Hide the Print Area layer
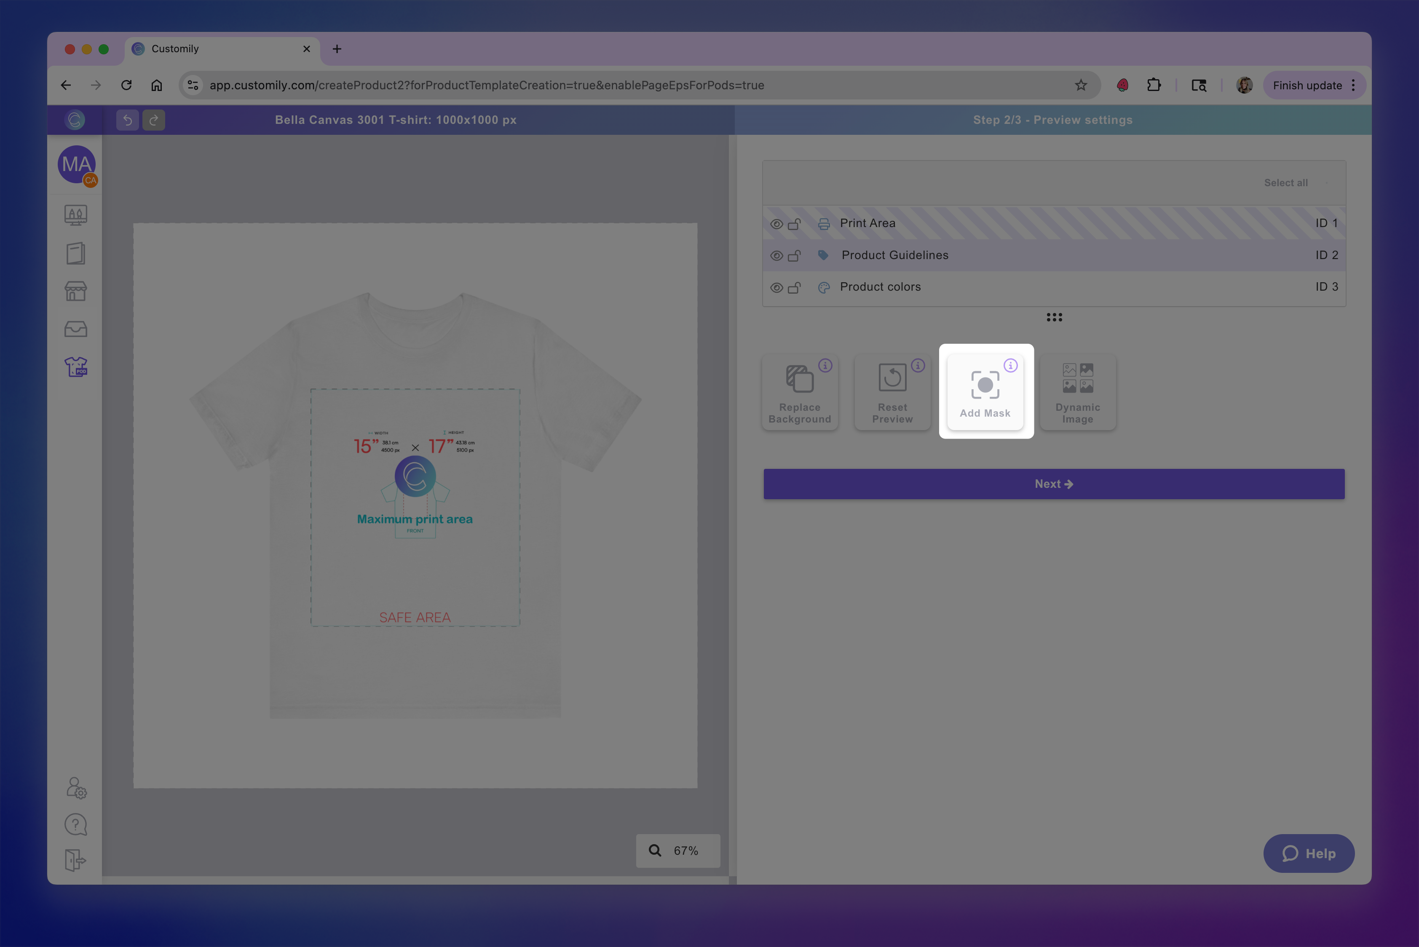1419x947 pixels. (776, 224)
